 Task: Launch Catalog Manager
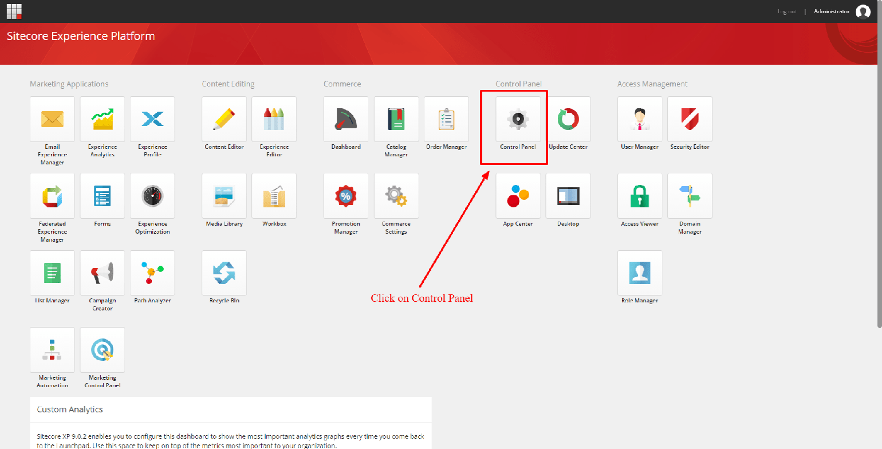[x=396, y=119]
